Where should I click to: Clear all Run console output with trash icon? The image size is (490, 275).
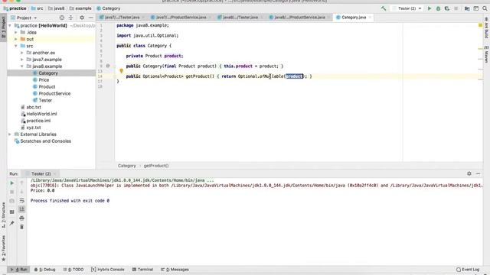(x=21, y=227)
